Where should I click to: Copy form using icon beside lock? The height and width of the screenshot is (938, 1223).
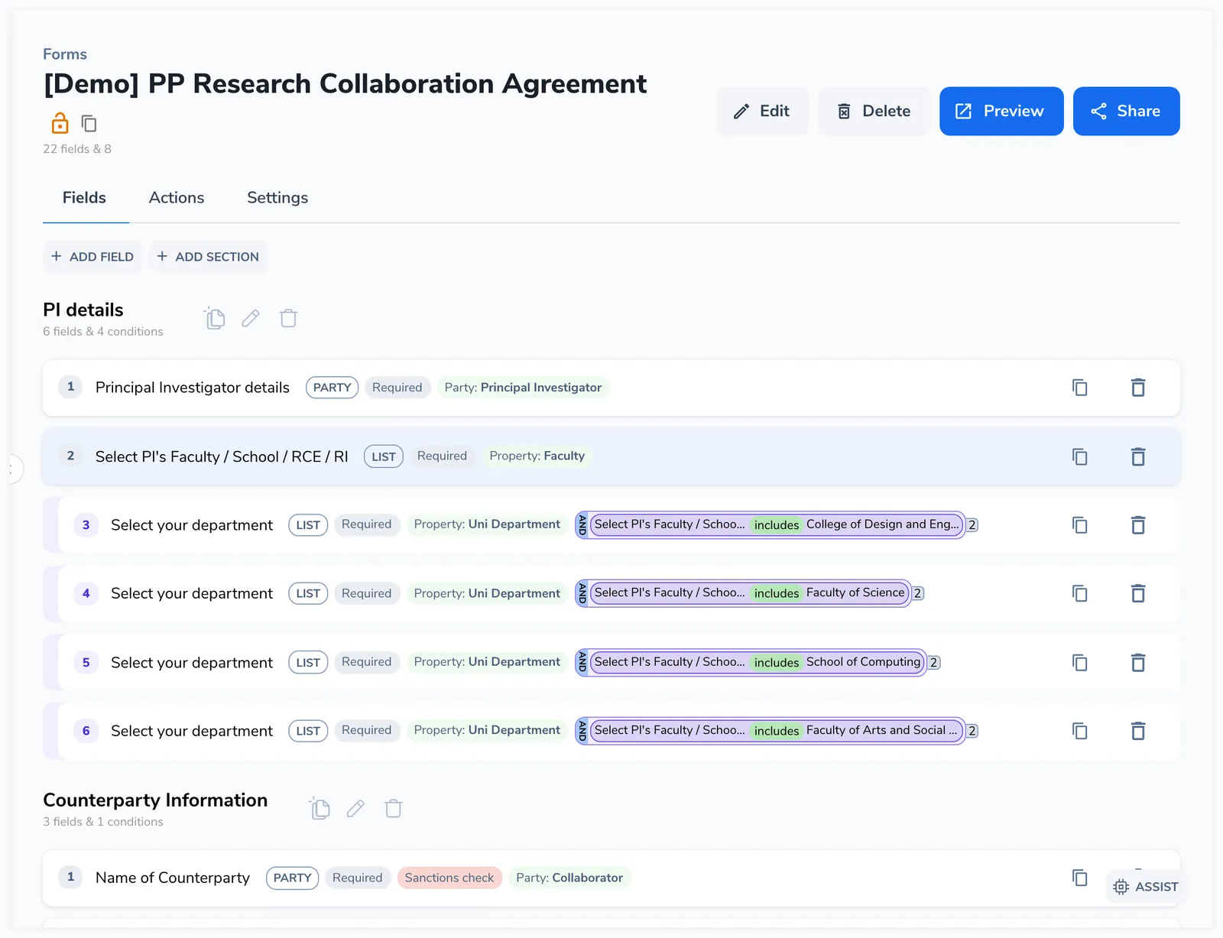tap(89, 123)
